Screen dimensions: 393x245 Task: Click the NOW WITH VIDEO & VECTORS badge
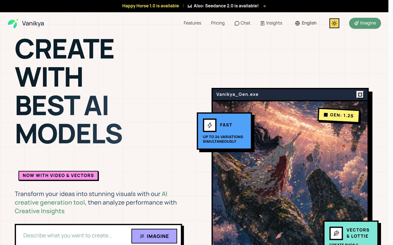58,175
